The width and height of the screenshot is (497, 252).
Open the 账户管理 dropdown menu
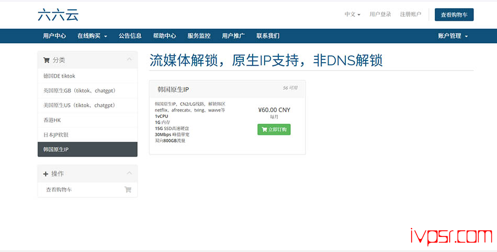453,36
